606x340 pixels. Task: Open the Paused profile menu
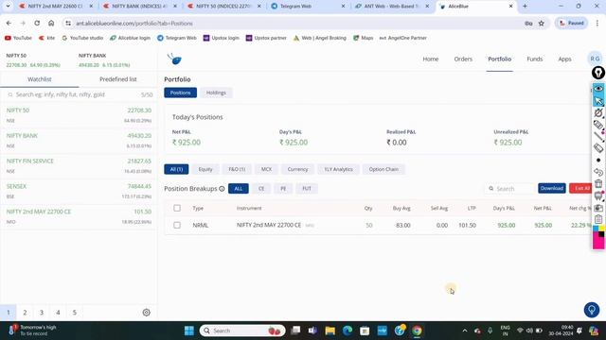click(572, 23)
